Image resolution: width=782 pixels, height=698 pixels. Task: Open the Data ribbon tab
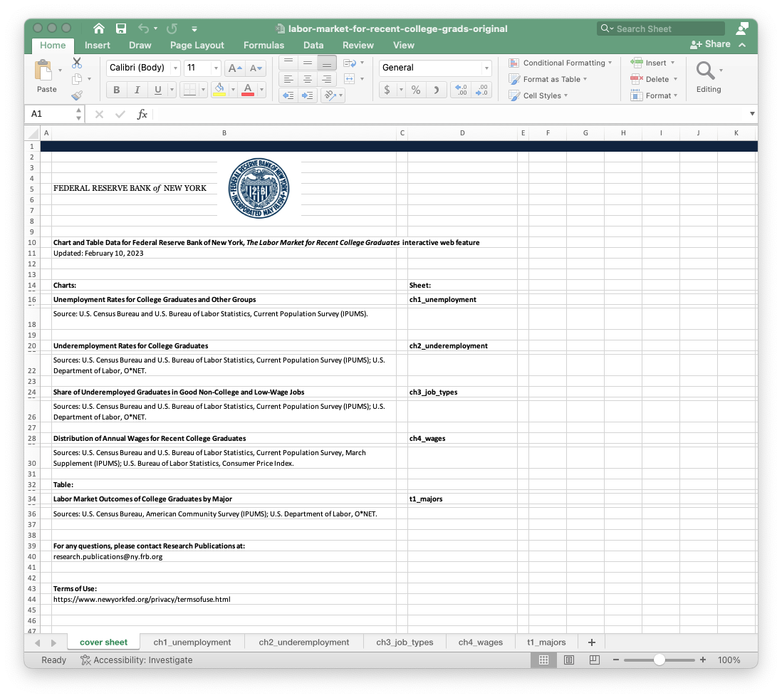pyautogui.click(x=313, y=46)
